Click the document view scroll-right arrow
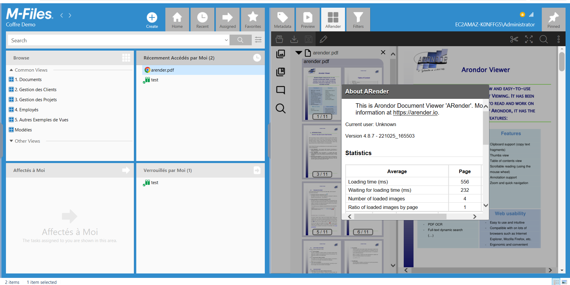570x285 pixels. (x=550, y=270)
